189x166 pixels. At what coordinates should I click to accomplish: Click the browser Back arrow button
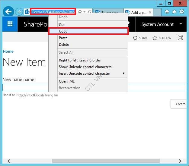pos(8,12)
